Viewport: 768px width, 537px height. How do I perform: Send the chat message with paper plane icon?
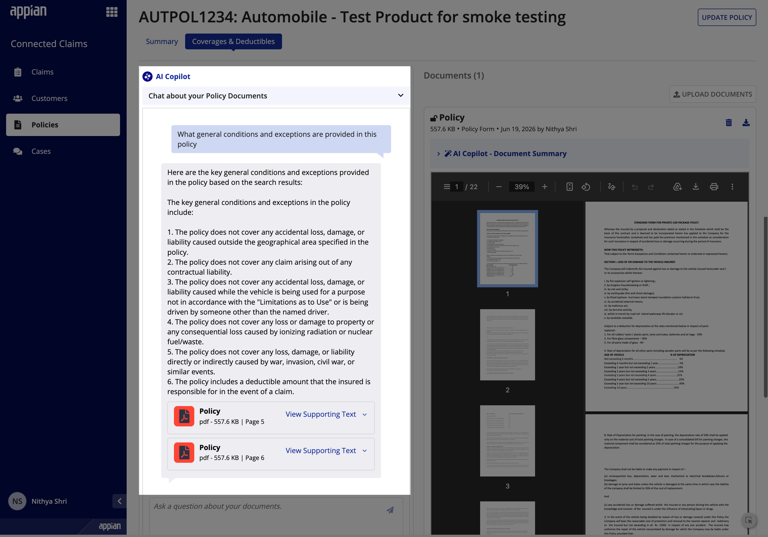click(390, 510)
